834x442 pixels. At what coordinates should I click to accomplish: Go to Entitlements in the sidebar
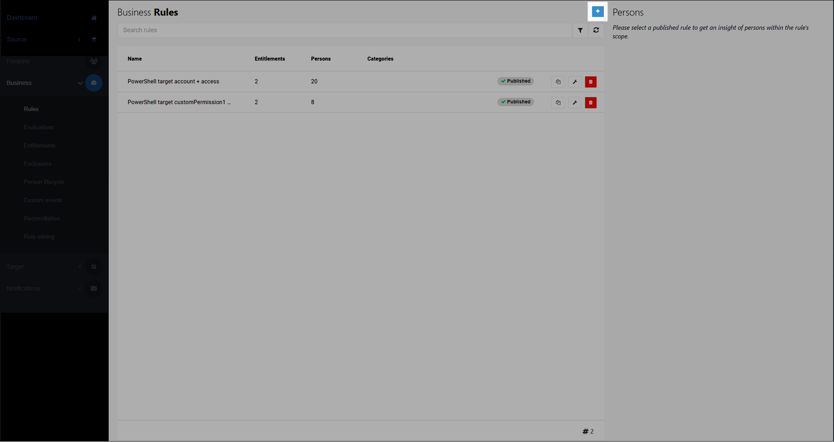(40, 146)
